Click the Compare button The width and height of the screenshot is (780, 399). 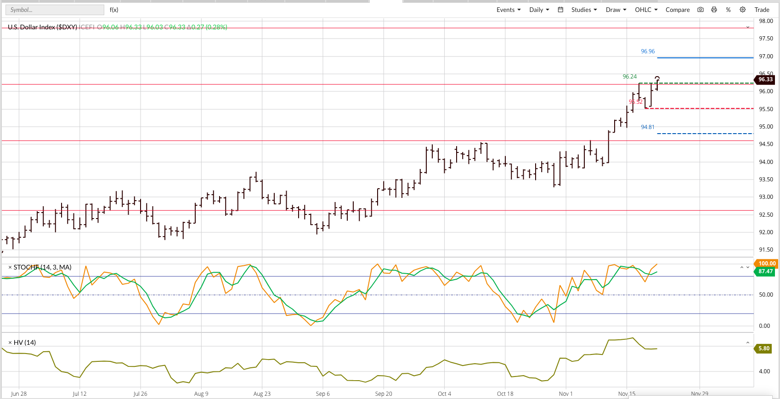678,10
